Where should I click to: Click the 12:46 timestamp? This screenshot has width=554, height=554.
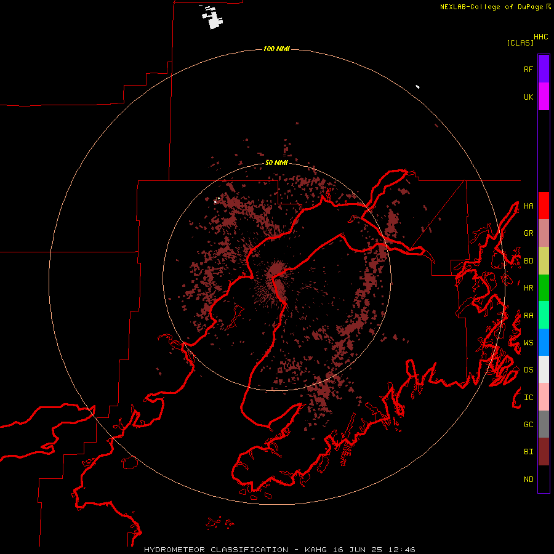[x=401, y=550]
